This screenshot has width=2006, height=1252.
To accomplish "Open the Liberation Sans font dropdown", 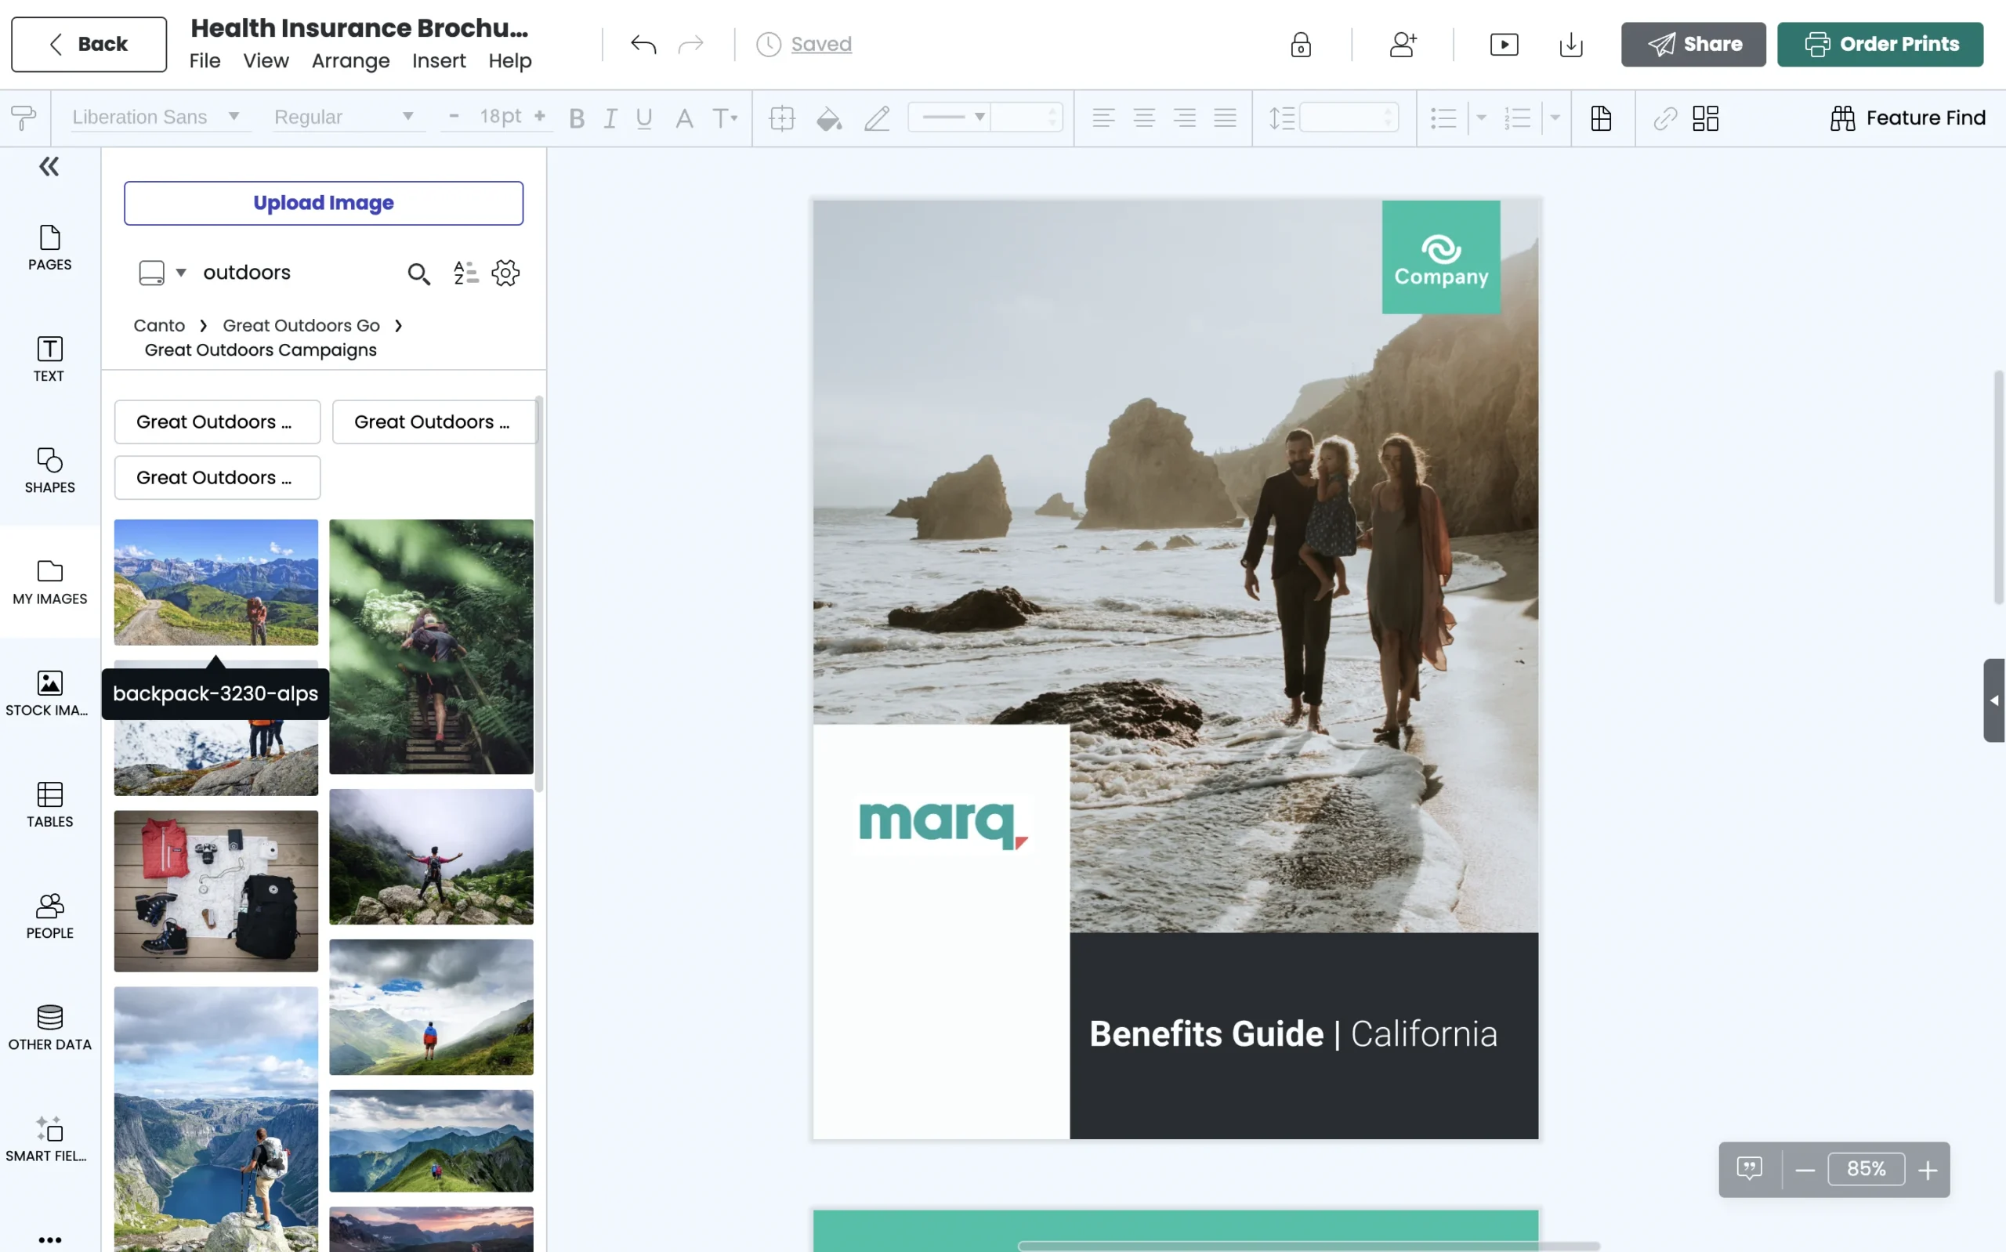I will (x=159, y=117).
